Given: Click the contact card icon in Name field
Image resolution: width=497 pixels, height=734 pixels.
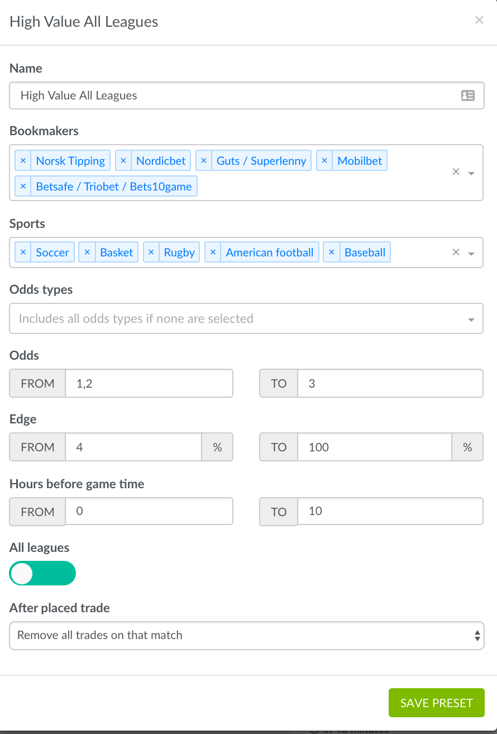Looking at the screenshot, I should tap(467, 96).
